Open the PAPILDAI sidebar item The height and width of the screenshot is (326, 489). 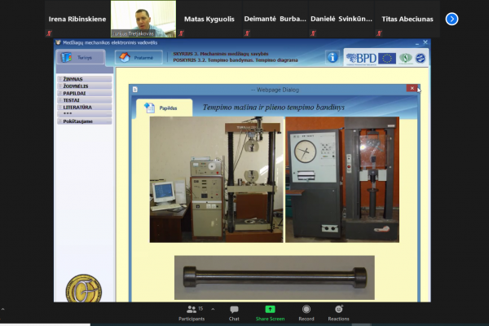85,93
